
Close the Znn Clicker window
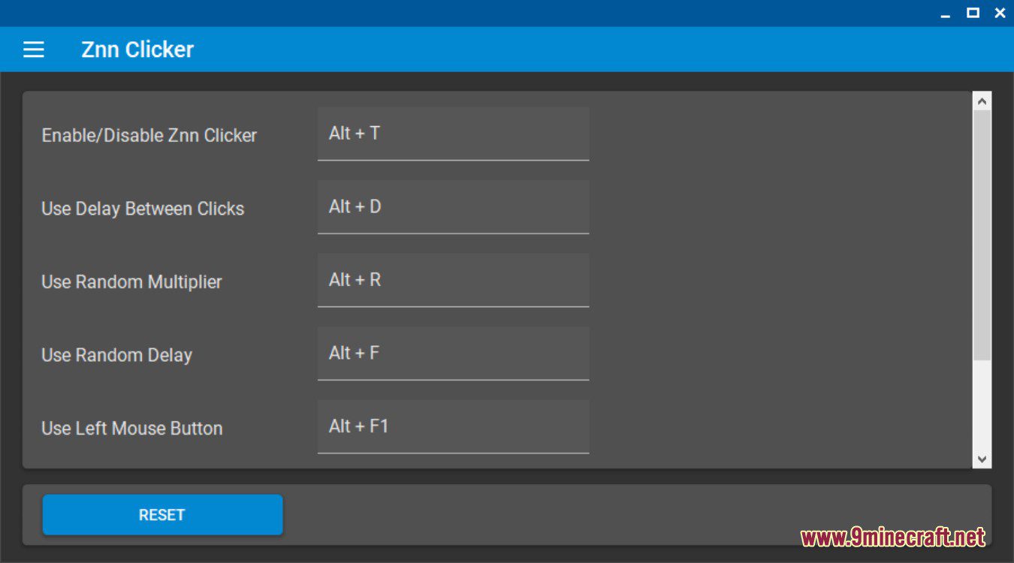tap(1000, 13)
